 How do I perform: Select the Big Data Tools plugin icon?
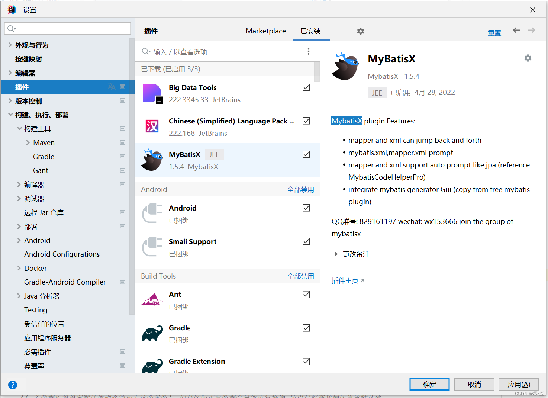152,93
